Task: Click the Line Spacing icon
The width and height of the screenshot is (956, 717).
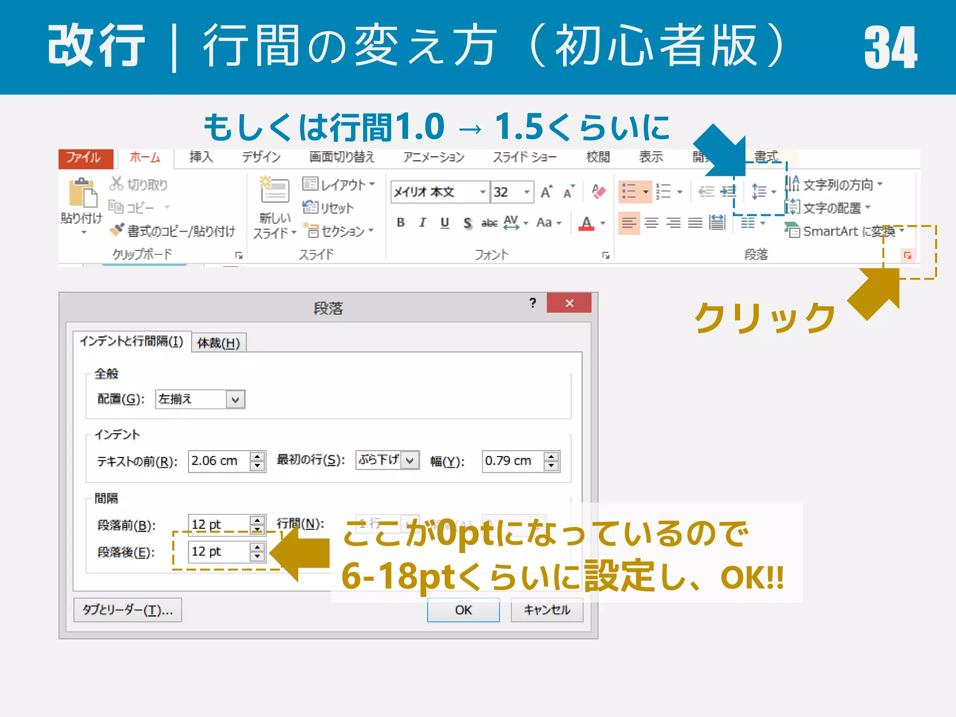Action: (759, 191)
